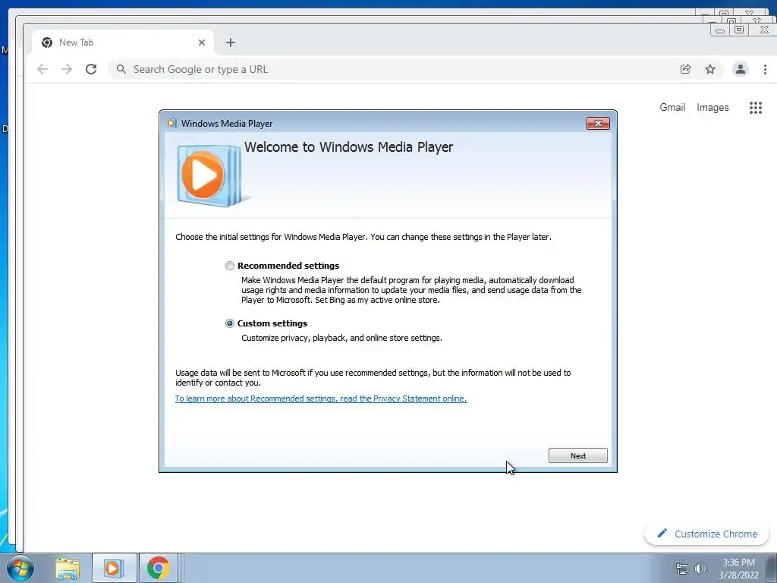
Task: Close the Windows Media Player dialog
Action: (x=598, y=124)
